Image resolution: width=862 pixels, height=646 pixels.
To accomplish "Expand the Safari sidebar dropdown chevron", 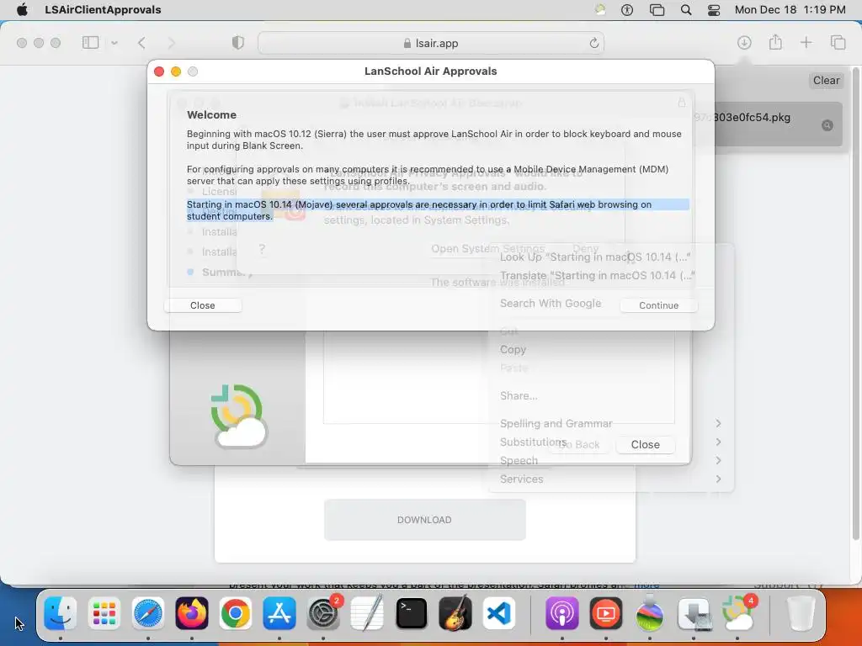I will (x=114, y=43).
